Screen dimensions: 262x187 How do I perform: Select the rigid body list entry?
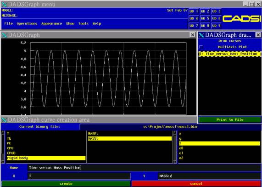[46, 158]
